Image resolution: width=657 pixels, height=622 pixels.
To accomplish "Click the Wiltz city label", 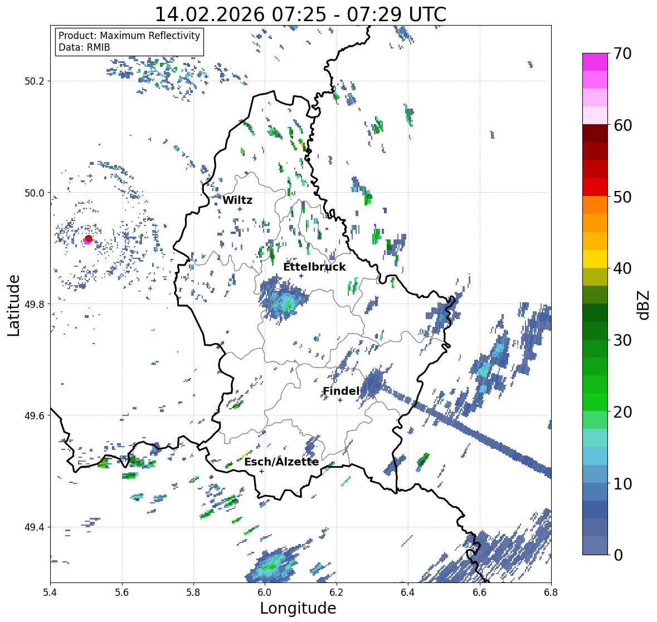I will click(237, 200).
